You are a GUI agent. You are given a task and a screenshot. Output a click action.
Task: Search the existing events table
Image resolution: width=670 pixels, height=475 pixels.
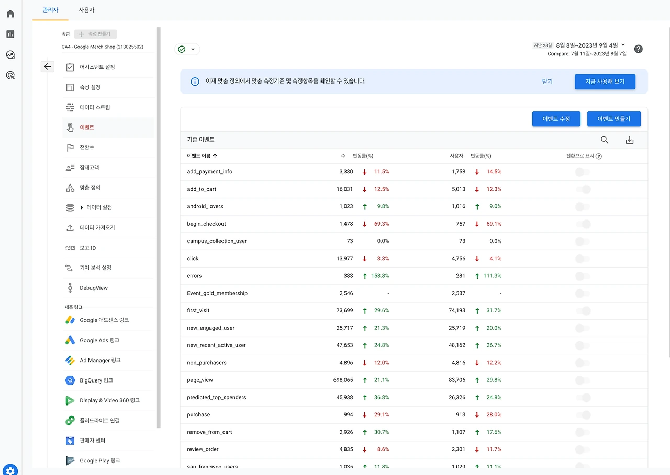tap(605, 140)
